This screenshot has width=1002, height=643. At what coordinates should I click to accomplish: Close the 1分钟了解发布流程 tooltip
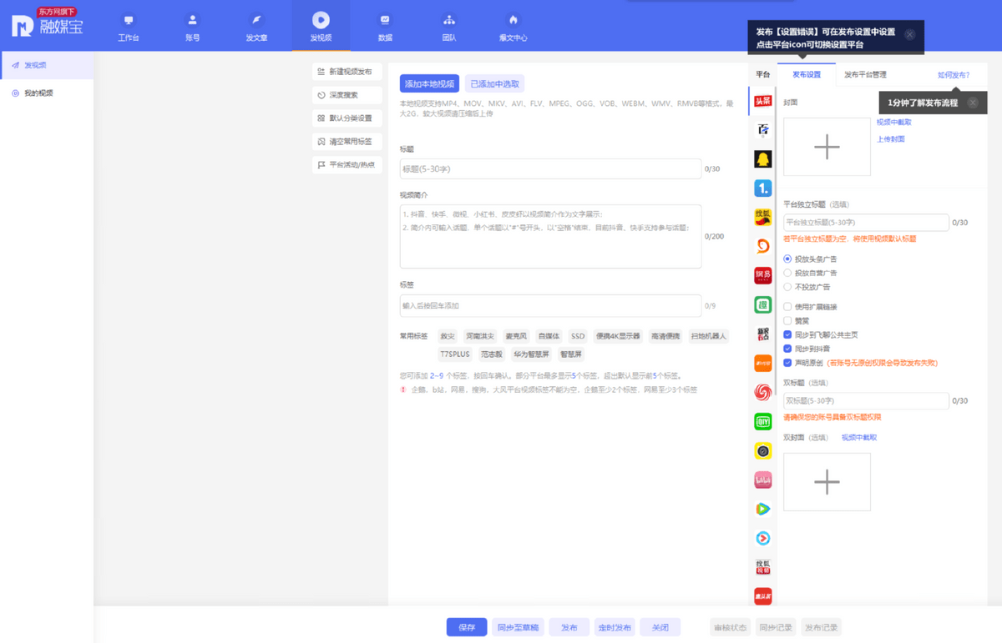click(x=973, y=103)
